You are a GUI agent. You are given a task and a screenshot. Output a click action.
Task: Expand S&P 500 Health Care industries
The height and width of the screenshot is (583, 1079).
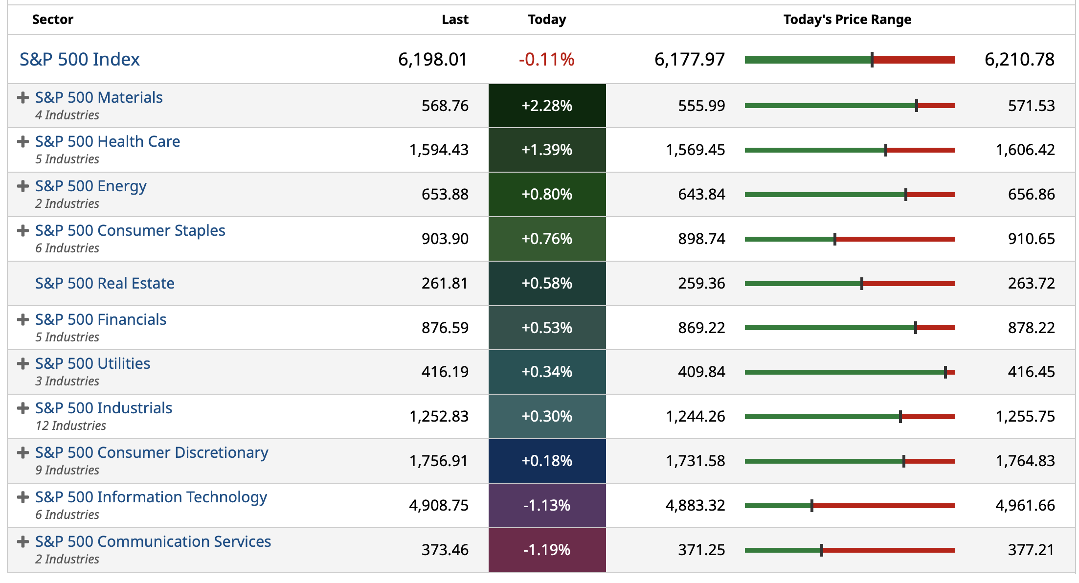[22, 142]
